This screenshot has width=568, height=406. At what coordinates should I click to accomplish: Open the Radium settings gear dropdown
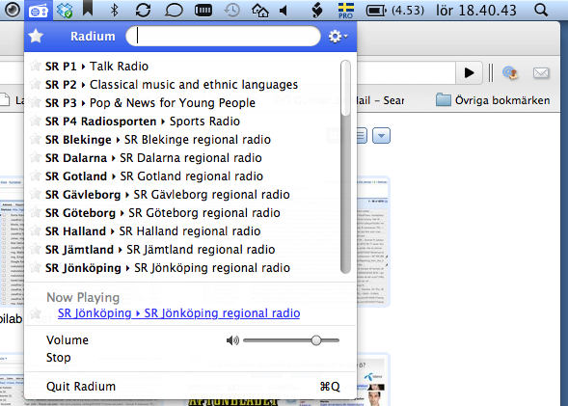coord(338,37)
